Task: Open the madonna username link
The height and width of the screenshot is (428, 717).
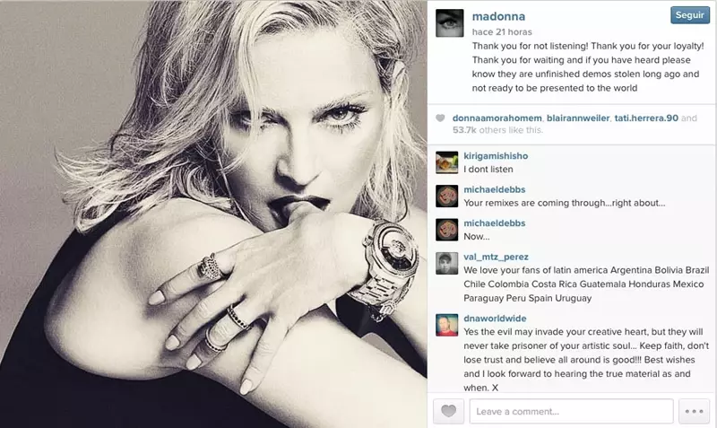Action: click(x=498, y=16)
